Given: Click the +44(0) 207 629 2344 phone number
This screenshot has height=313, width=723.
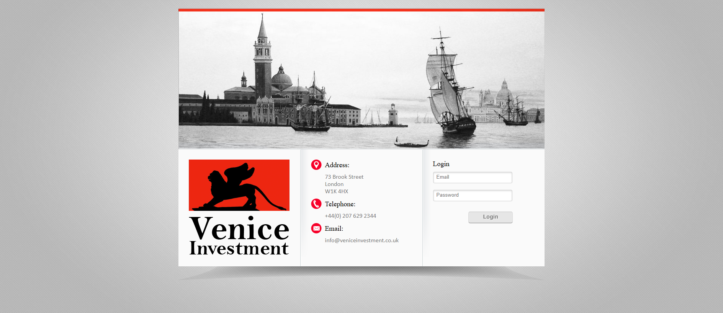Looking at the screenshot, I should 350,216.
